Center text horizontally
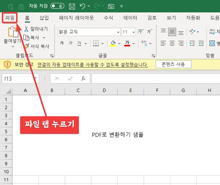The height and width of the screenshot is (185, 220). coord(172,43)
